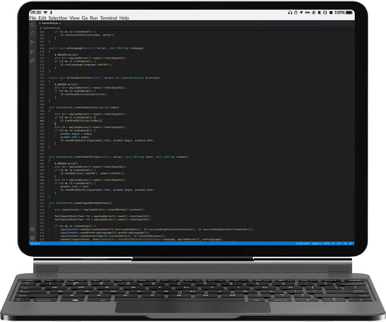Open the Selection menu
Screen dimensions: 386x322
[58, 18]
